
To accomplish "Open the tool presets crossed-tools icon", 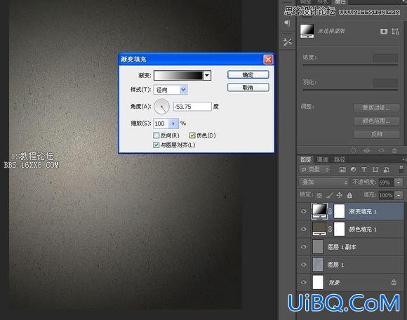I will point(287,42).
